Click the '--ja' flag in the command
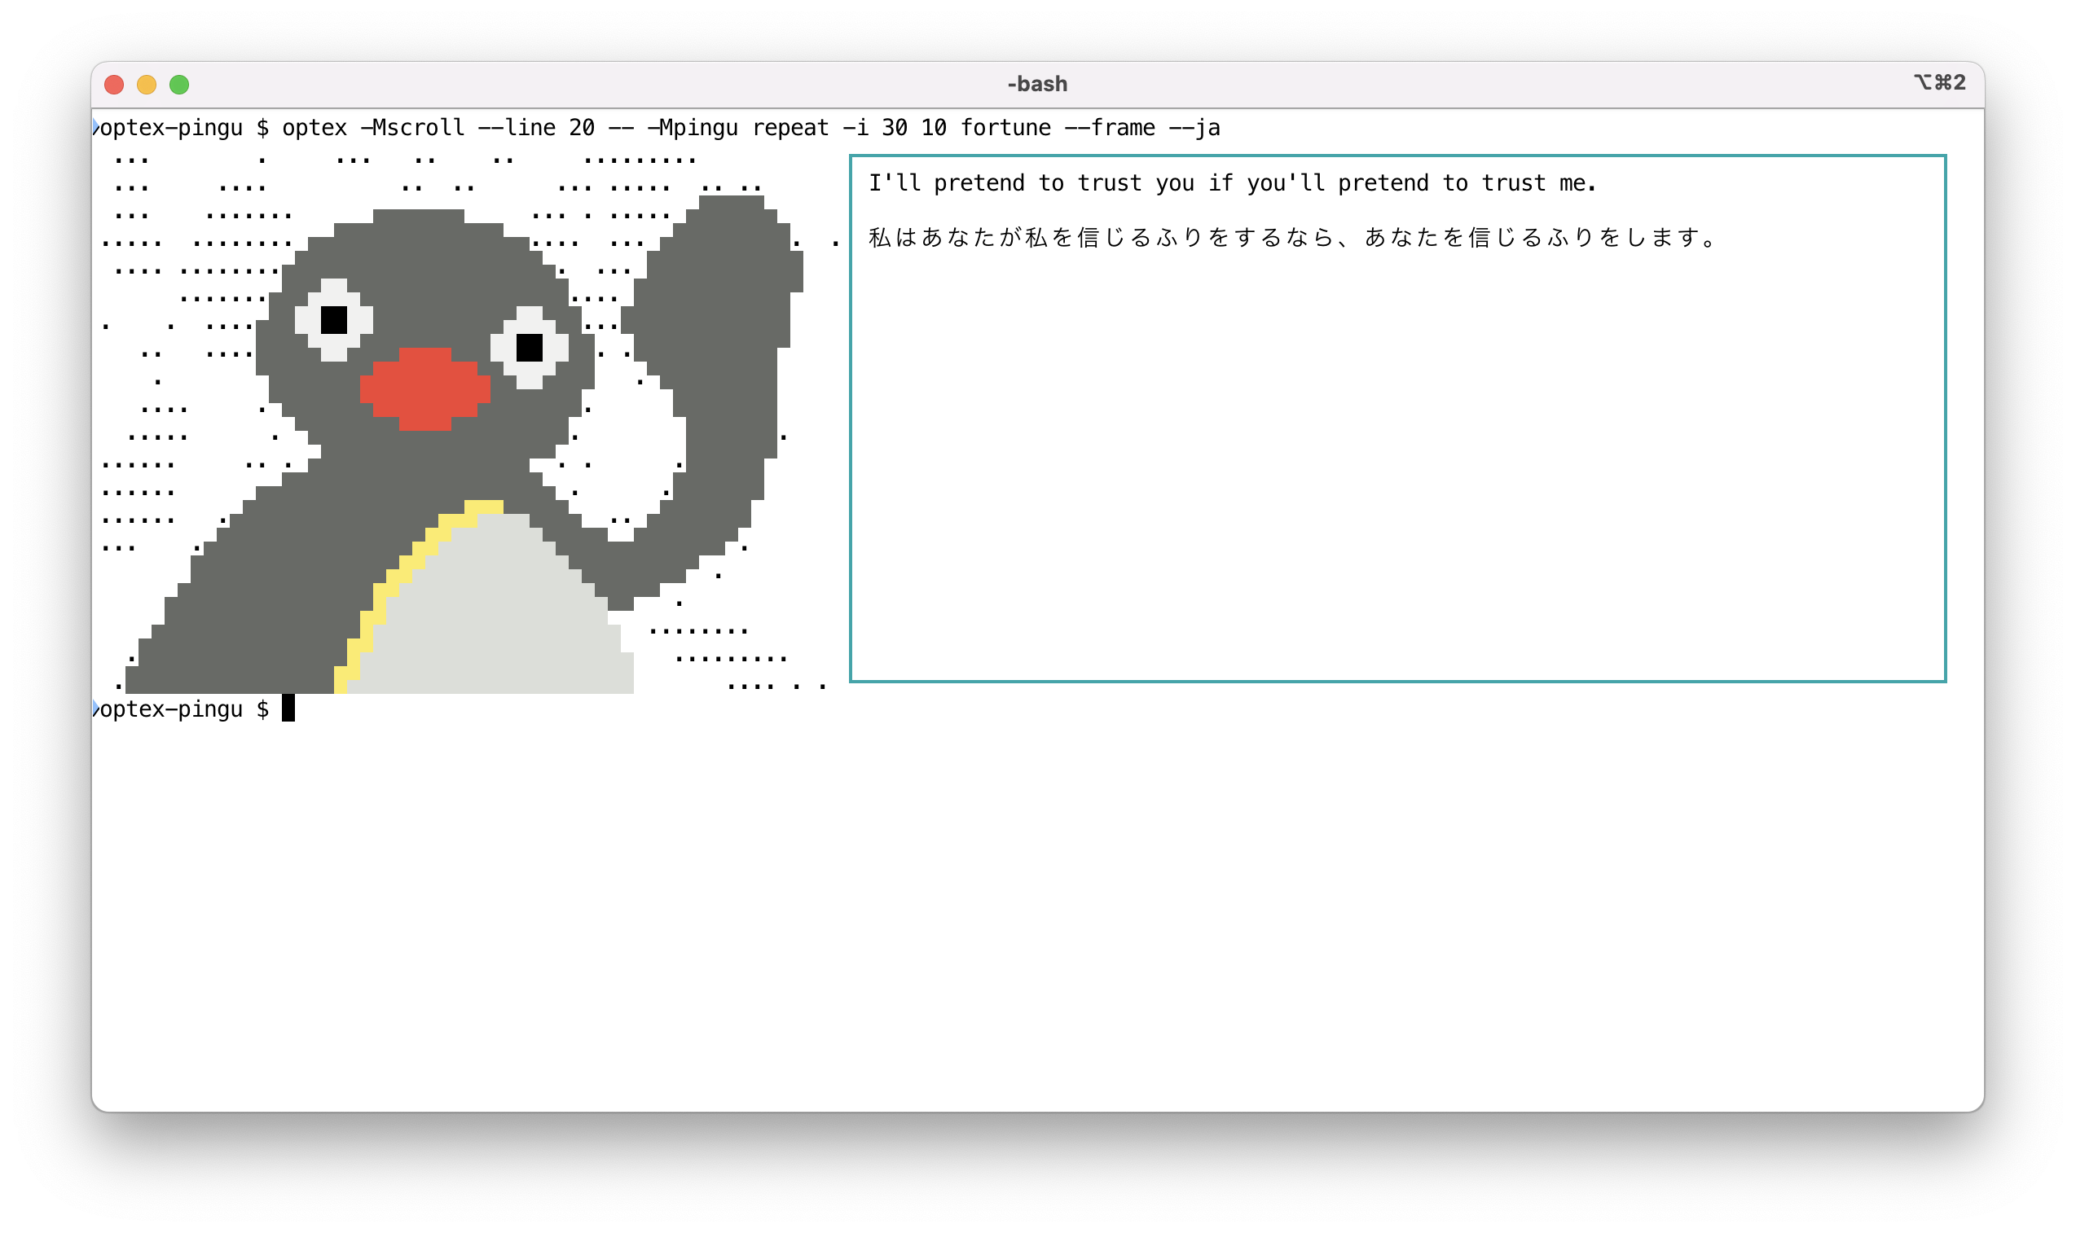The width and height of the screenshot is (2076, 1233). [1194, 127]
